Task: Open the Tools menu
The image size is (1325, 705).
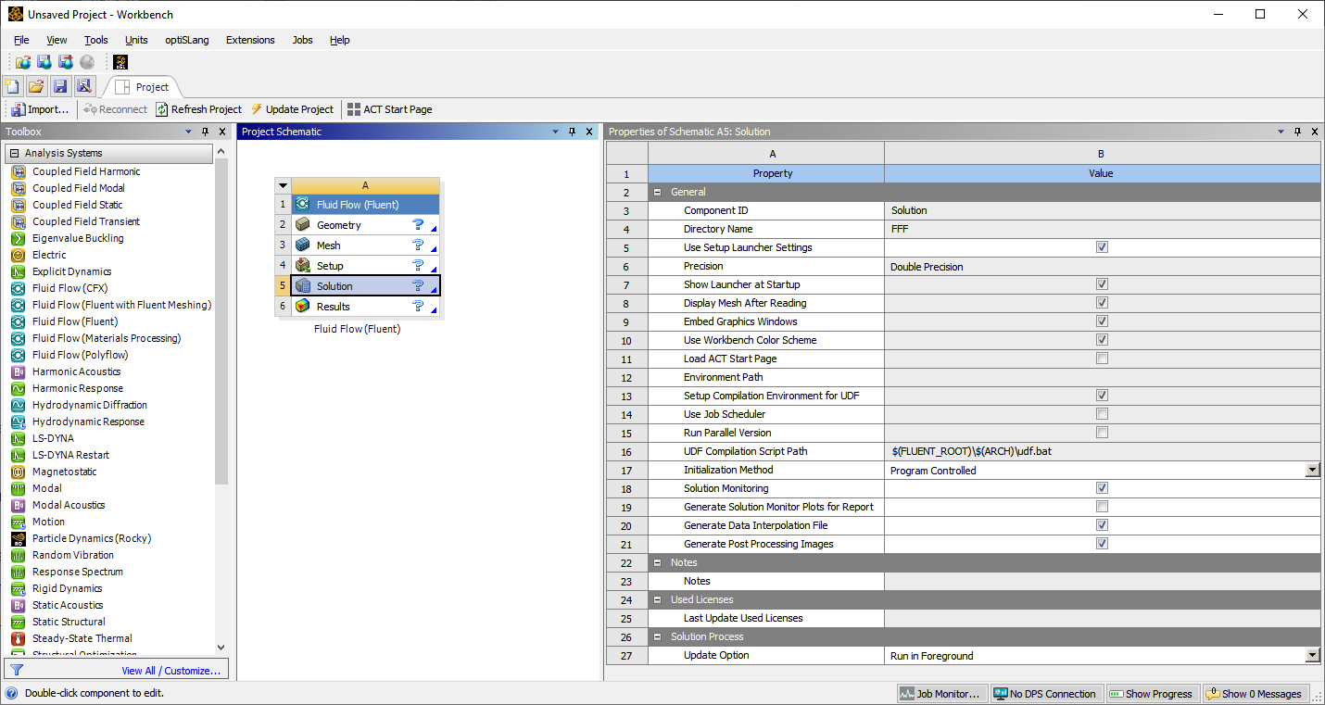Action: pos(96,40)
